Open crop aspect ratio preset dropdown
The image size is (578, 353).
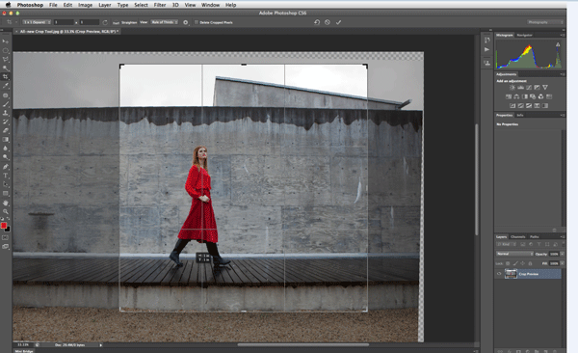(x=37, y=22)
